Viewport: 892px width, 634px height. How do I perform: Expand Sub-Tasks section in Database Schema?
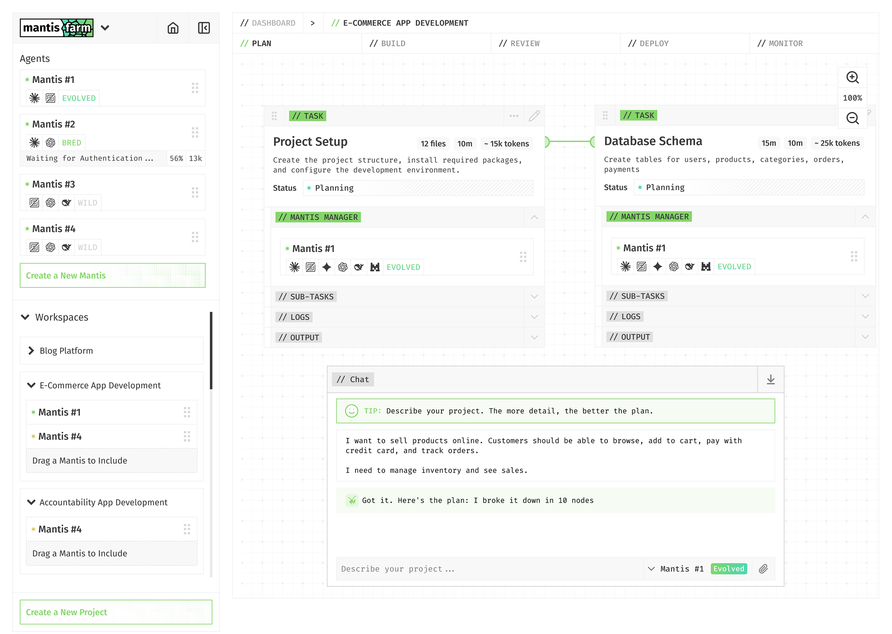pos(865,296)
